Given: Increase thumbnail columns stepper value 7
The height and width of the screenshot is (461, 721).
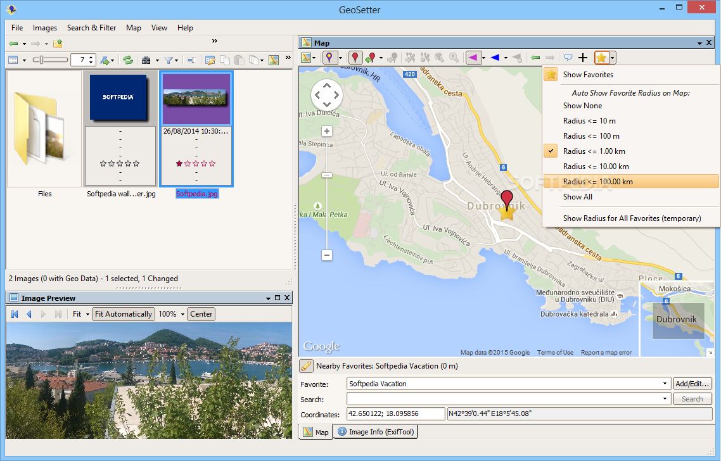Looking at the screenshot, I should click(x=91, y=58).
